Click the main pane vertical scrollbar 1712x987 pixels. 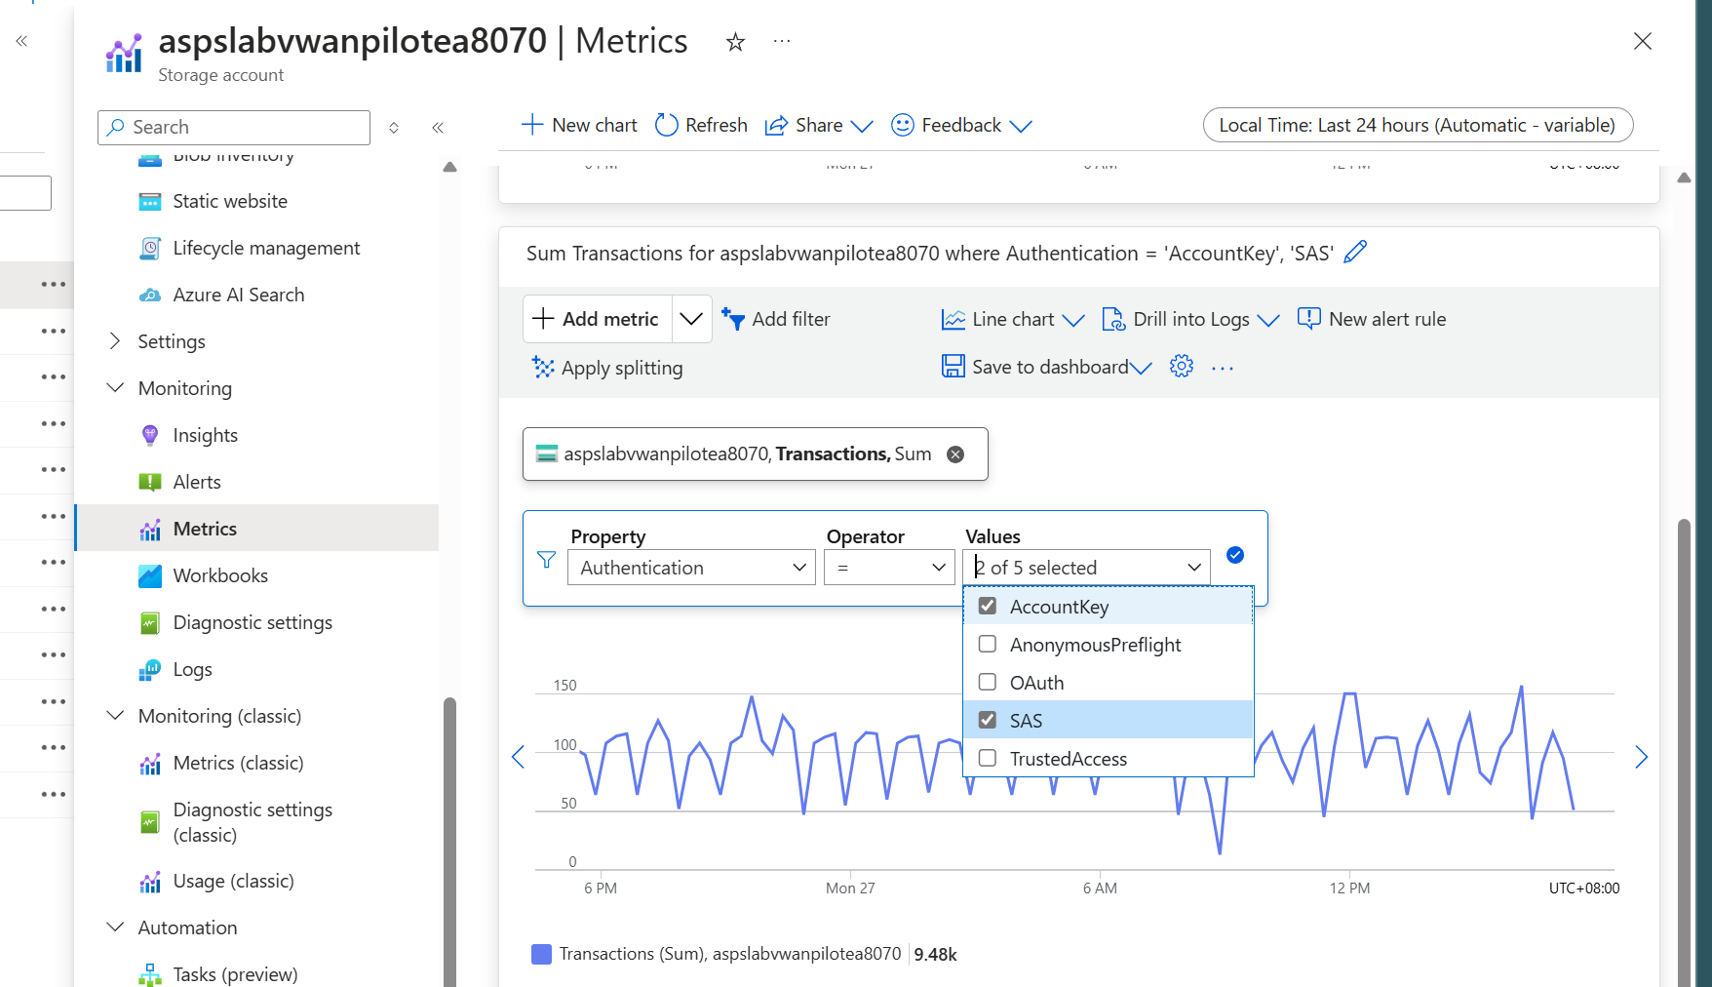(1684, 751)
